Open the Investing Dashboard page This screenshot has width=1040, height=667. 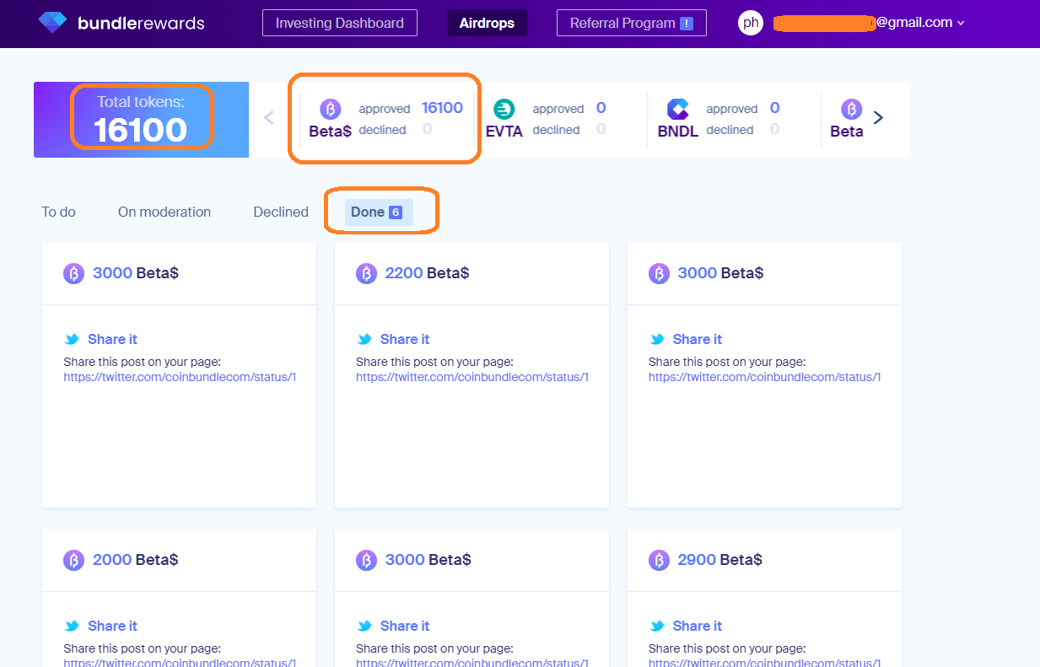click(340, 23)
